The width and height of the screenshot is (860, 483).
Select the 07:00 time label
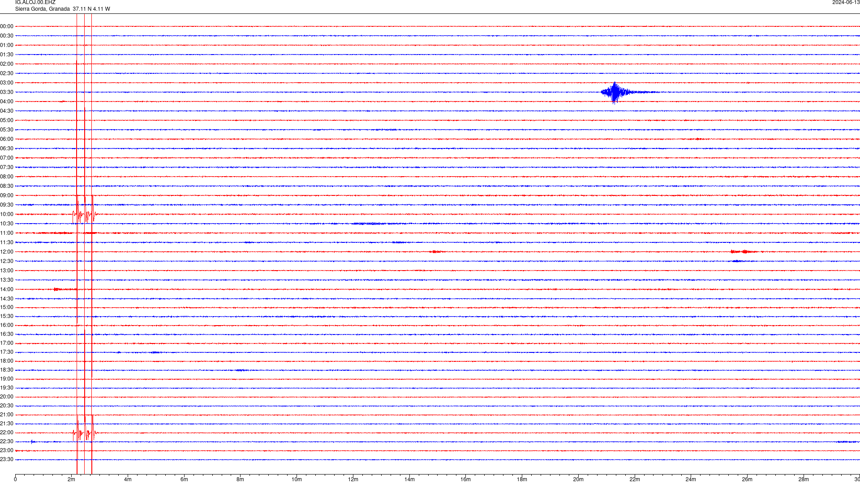tap(7, 158)
